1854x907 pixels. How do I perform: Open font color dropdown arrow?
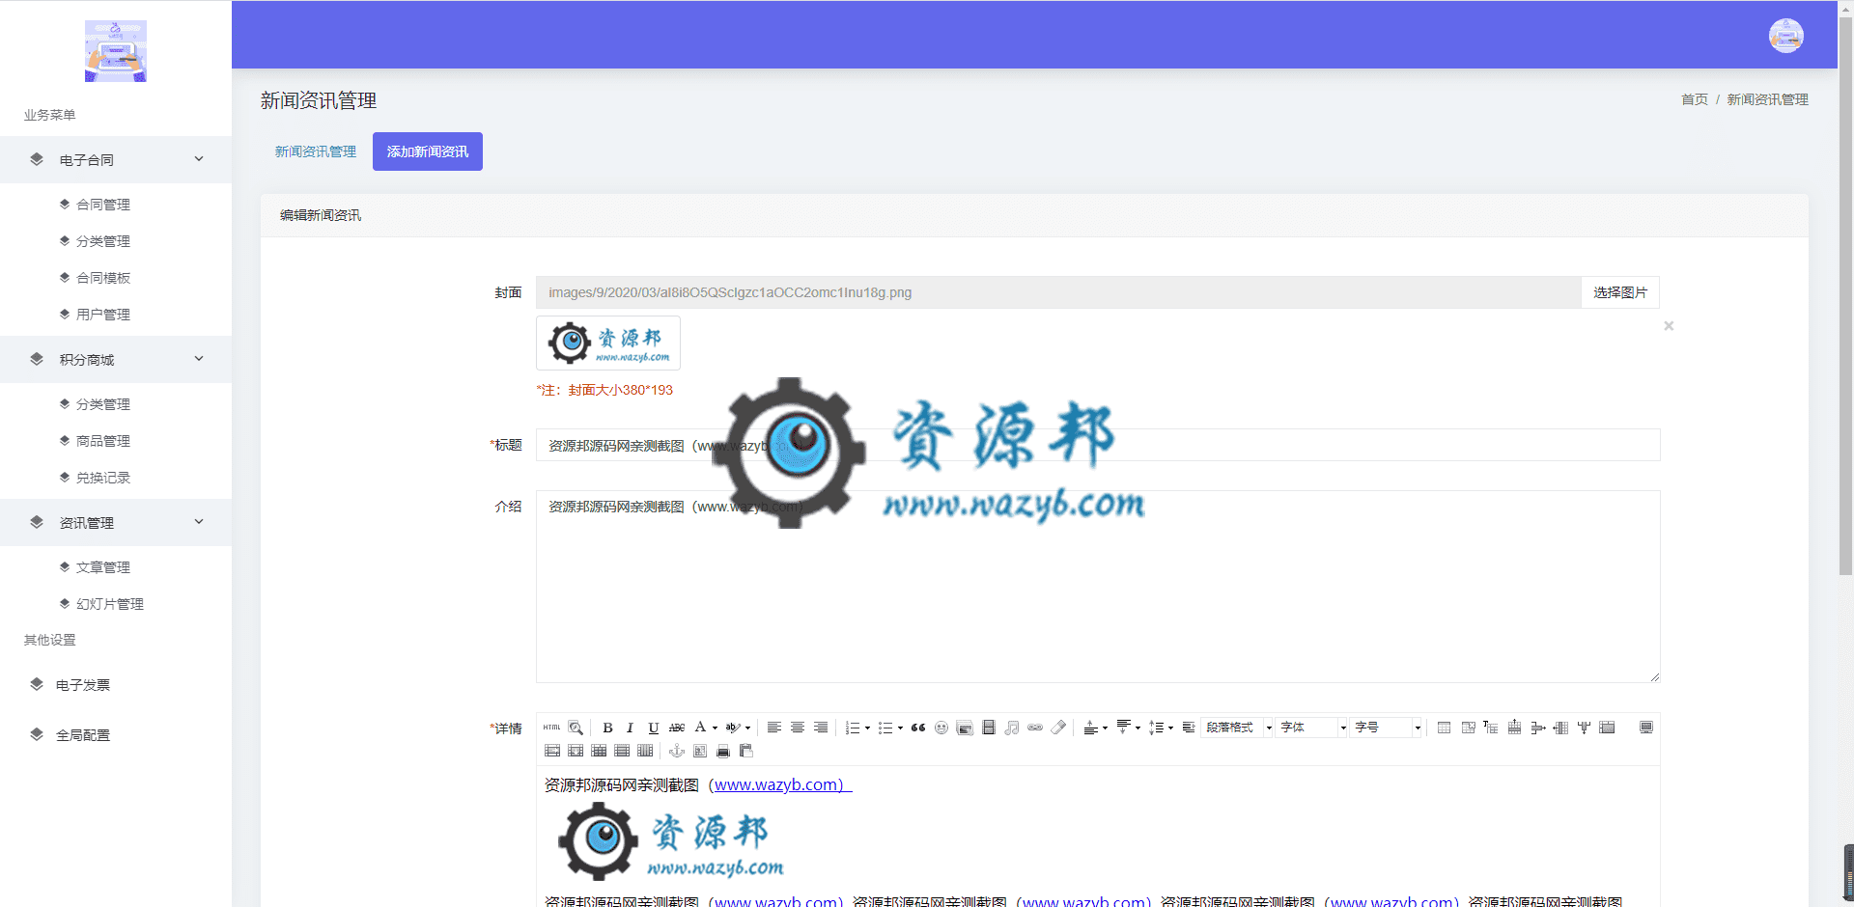click(715, 728)
